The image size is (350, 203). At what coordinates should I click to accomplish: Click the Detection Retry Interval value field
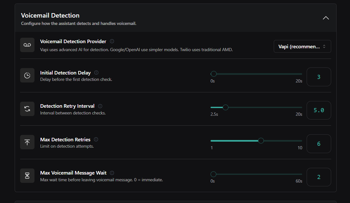click(x=318, y=110)
